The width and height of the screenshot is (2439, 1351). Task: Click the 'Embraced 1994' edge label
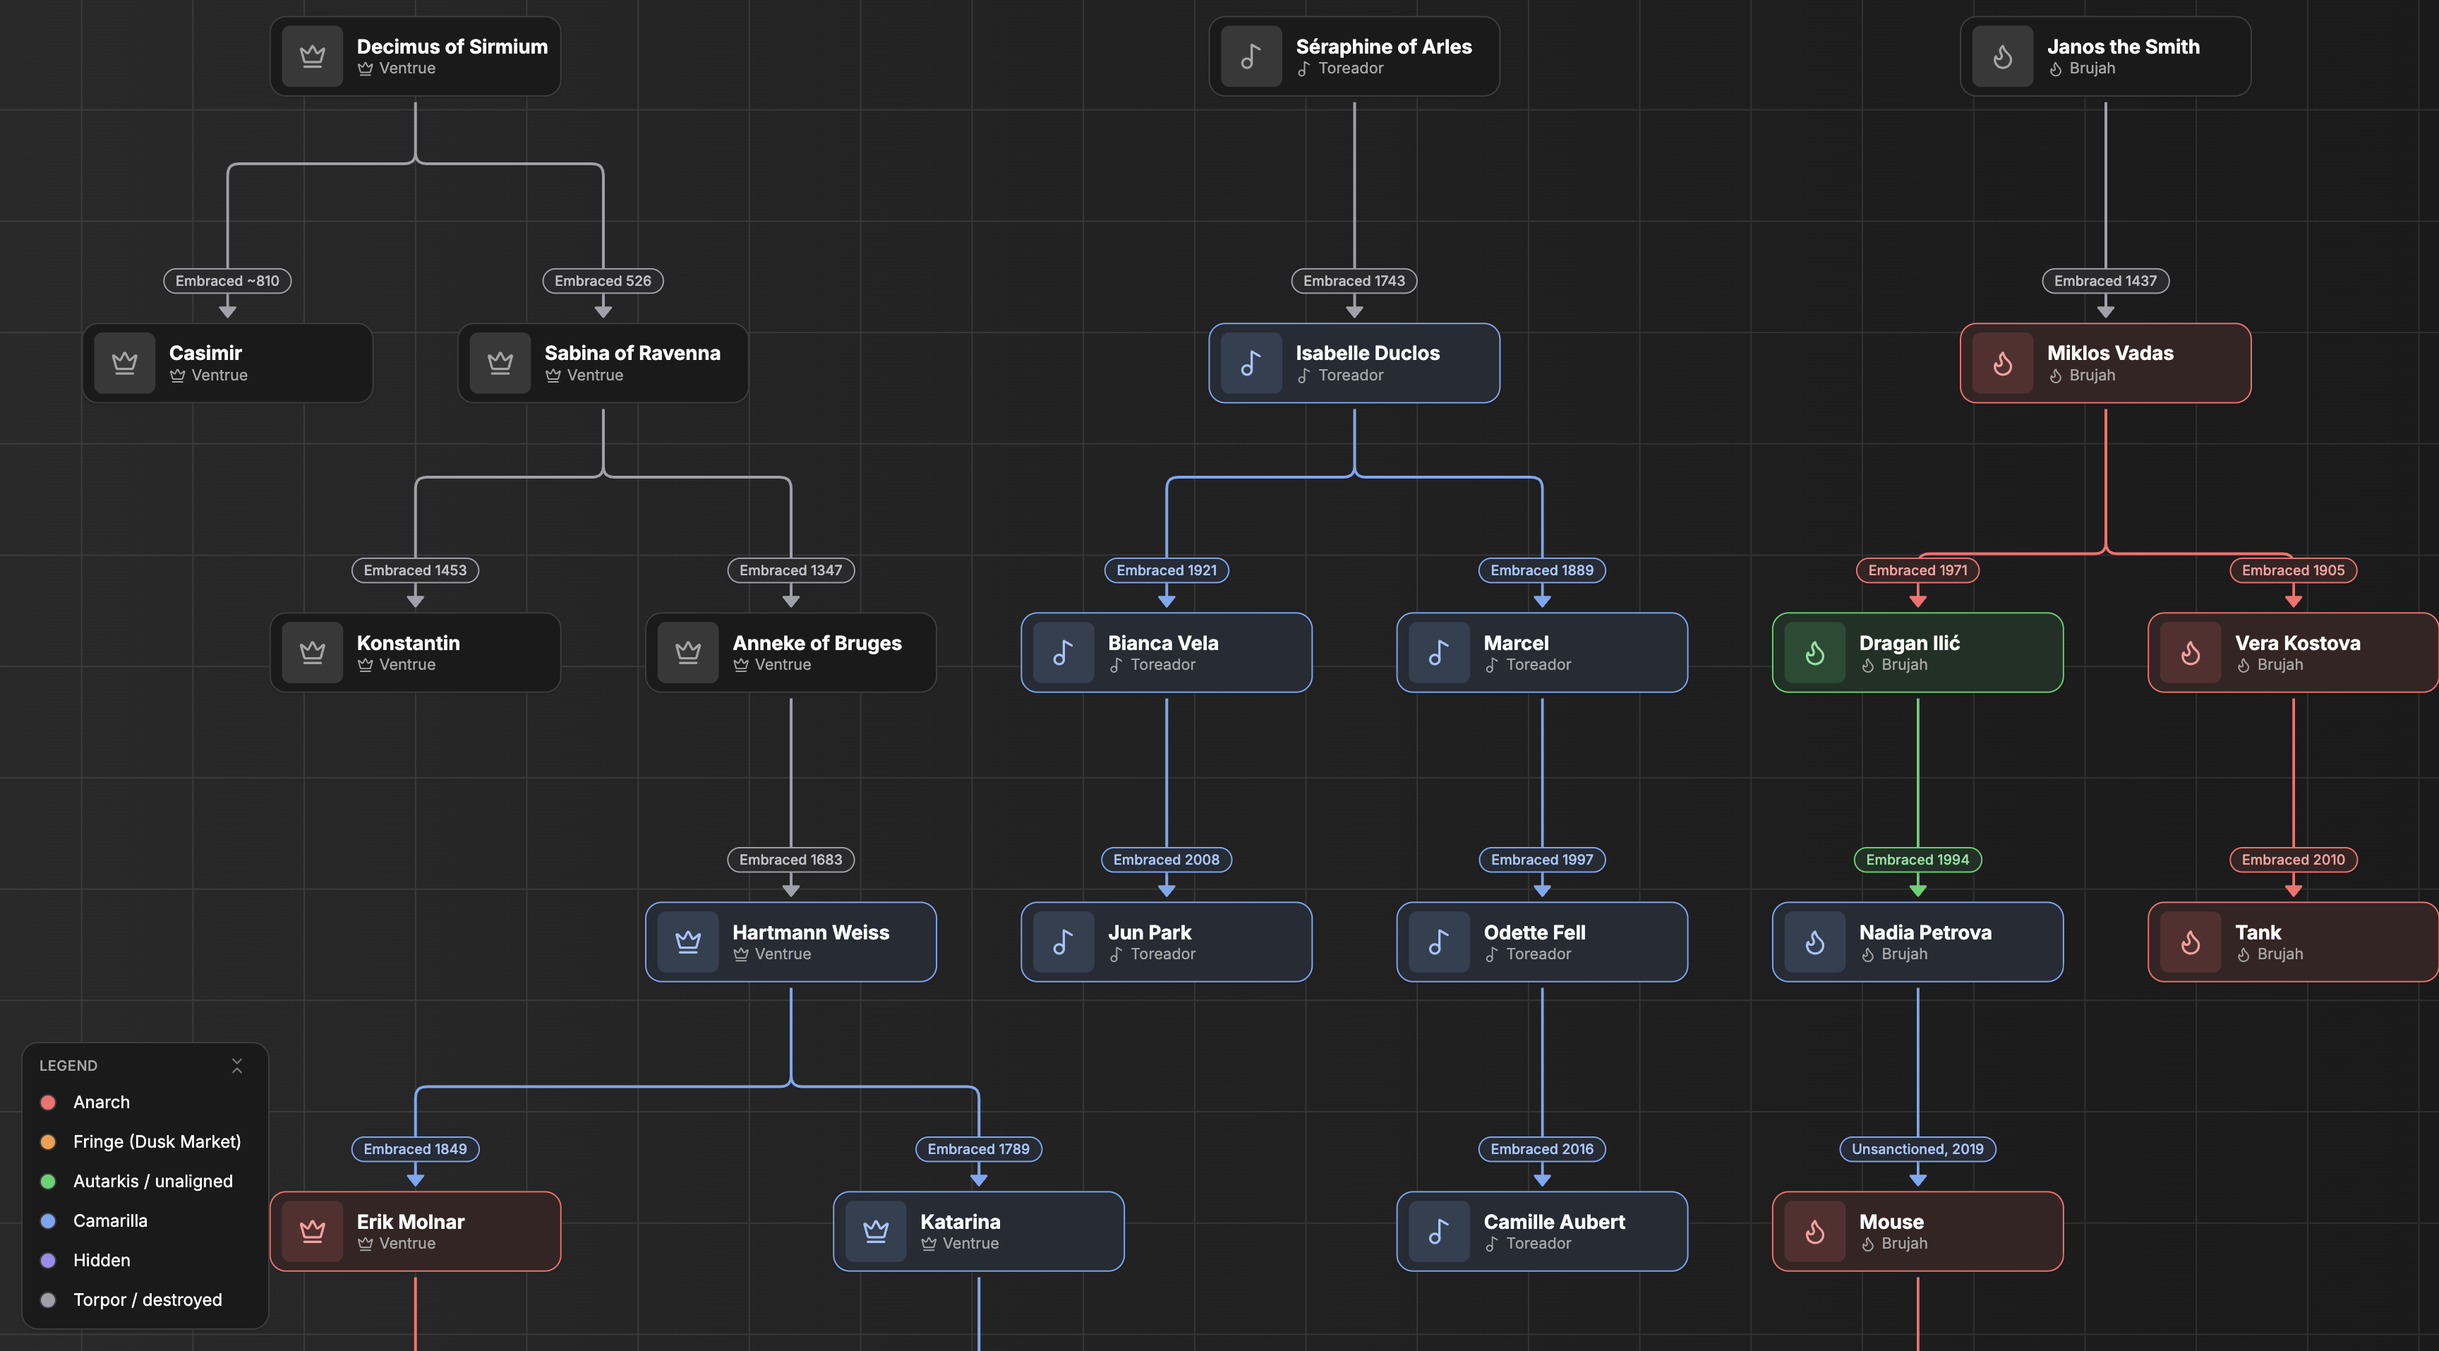pos(1918,860)
